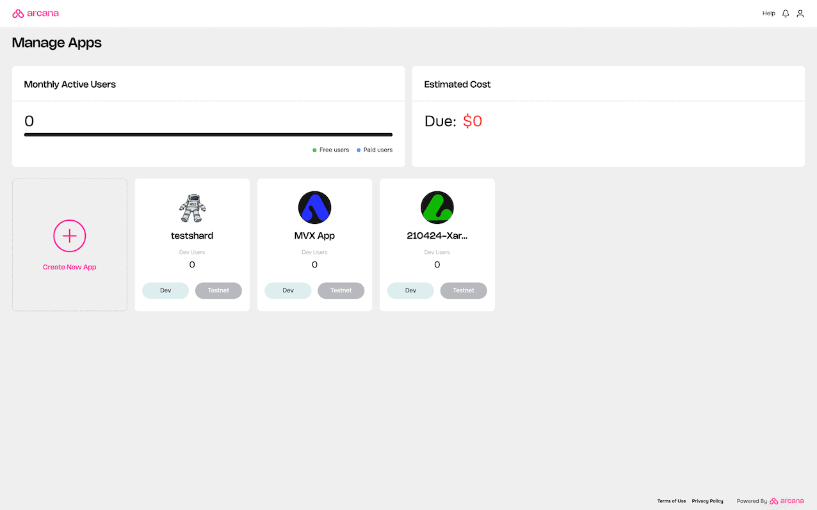Click the Estimated Cost heading
The height and width of the screenshot is (510, 817).
click(x=457, y=84)
